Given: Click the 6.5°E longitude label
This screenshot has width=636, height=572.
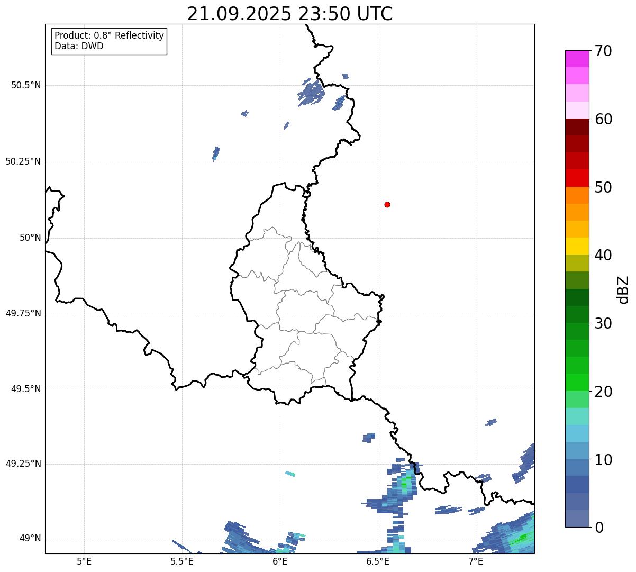Looking at the screenshot, I should click(x=378, y=561).
